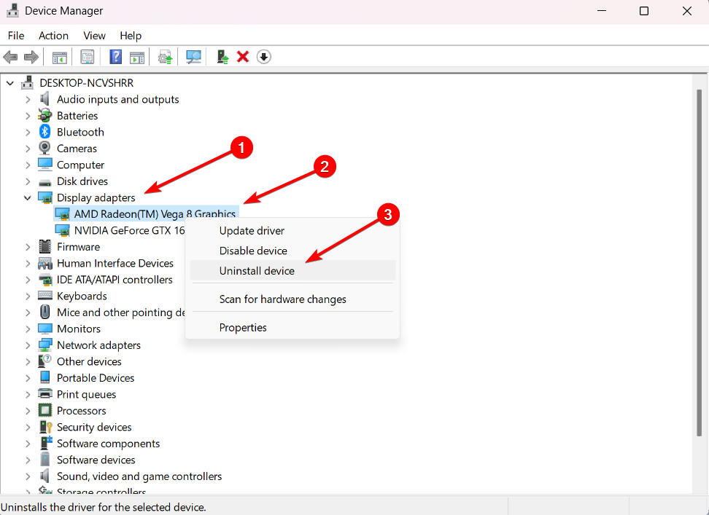This screenshot has height=515, width=709.
Task: Collapse the Display adapters category
Action: point(27,197)
